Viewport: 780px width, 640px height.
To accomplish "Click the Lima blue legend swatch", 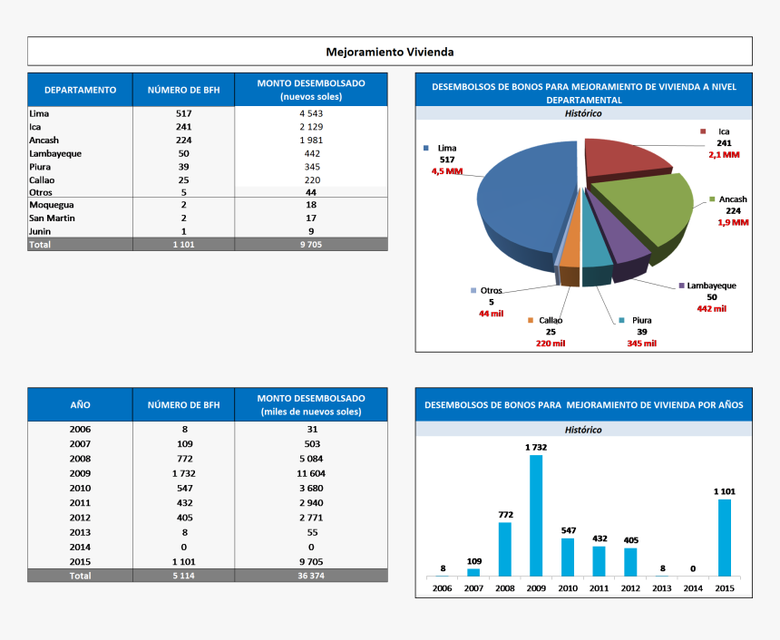I will (425, 148).
